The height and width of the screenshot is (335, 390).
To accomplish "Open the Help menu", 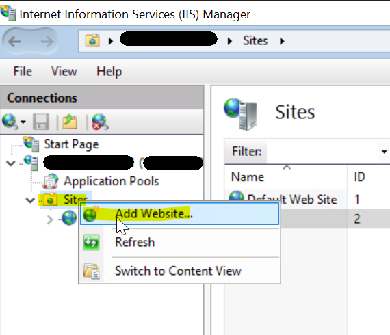I will [109, 72].
